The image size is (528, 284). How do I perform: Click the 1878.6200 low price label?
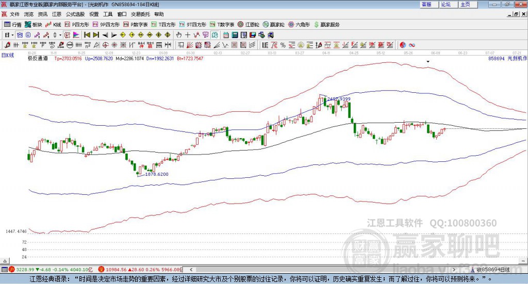[157, 174]
